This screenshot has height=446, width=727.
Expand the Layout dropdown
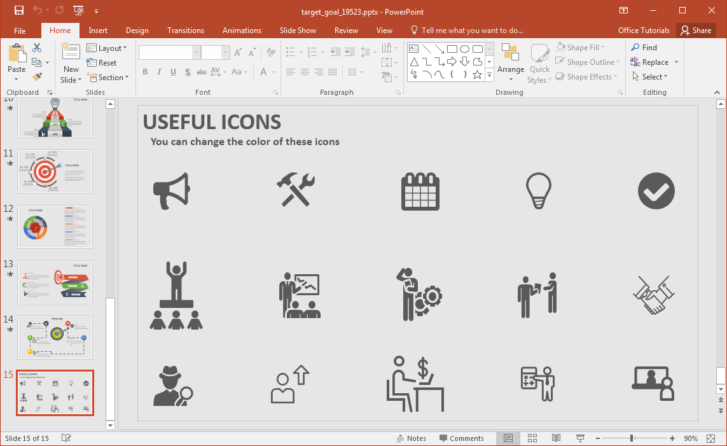click(x=107, y=48)
